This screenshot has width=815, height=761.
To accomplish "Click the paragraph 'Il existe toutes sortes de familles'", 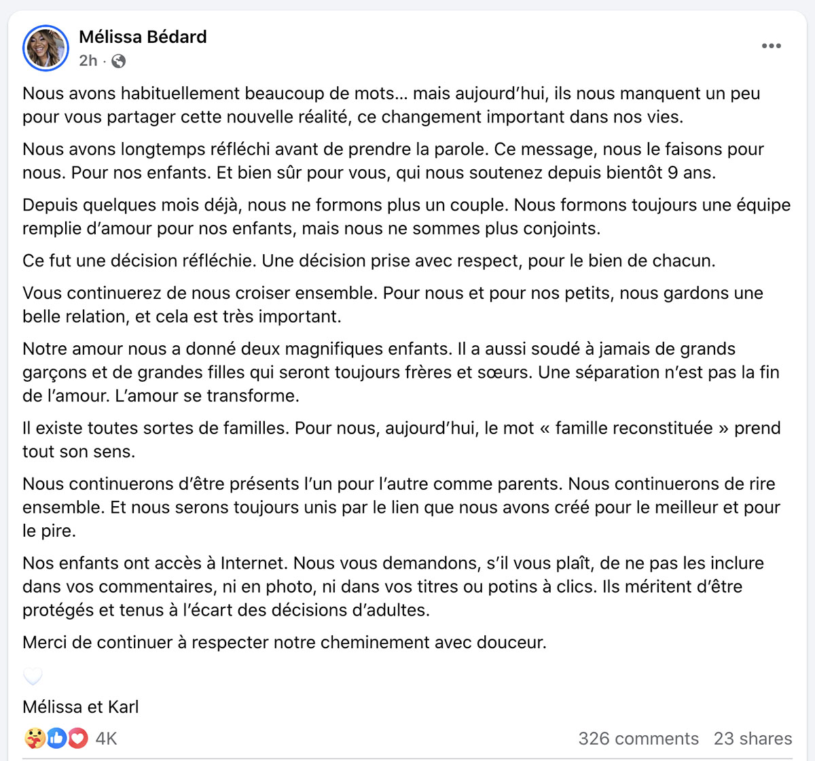I will tap(401, 440).
